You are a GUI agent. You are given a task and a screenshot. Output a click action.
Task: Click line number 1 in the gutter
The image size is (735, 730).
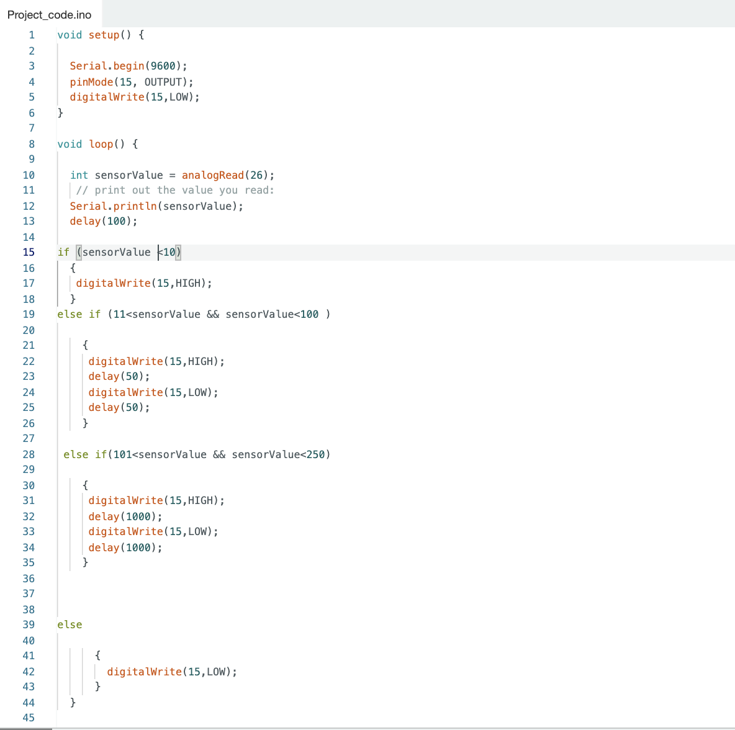coord(31,35)
